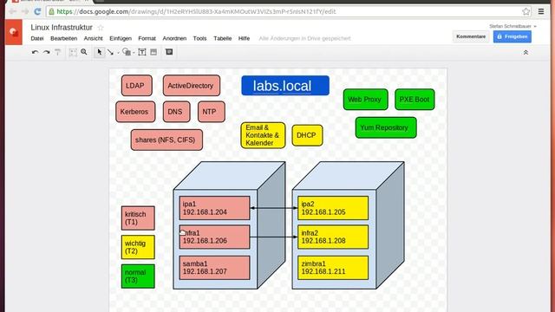Open the Chrome hamburger menu
Image resolution: width=555 pixels, height=312 pixels.
tap(541, 11)
